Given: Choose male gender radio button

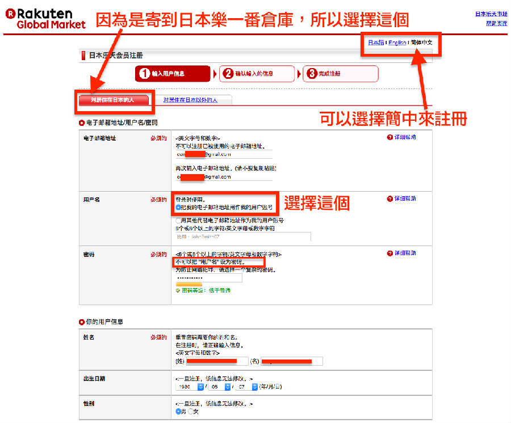Looking at the screenshot, I should [178, 411].
